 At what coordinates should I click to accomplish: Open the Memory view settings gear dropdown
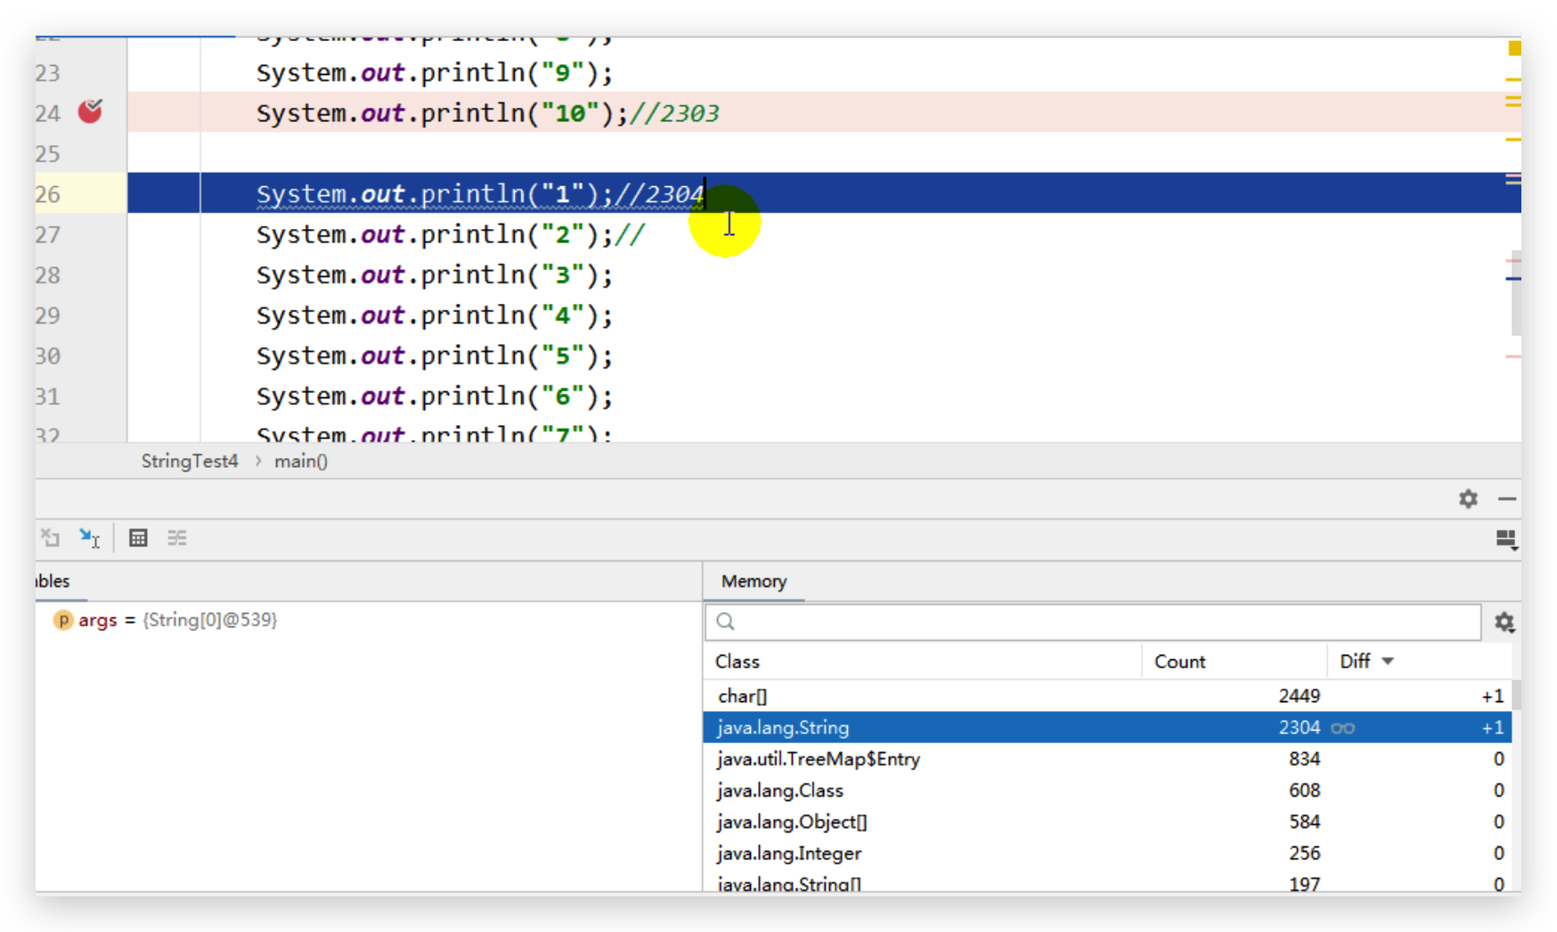[1504, 622]
